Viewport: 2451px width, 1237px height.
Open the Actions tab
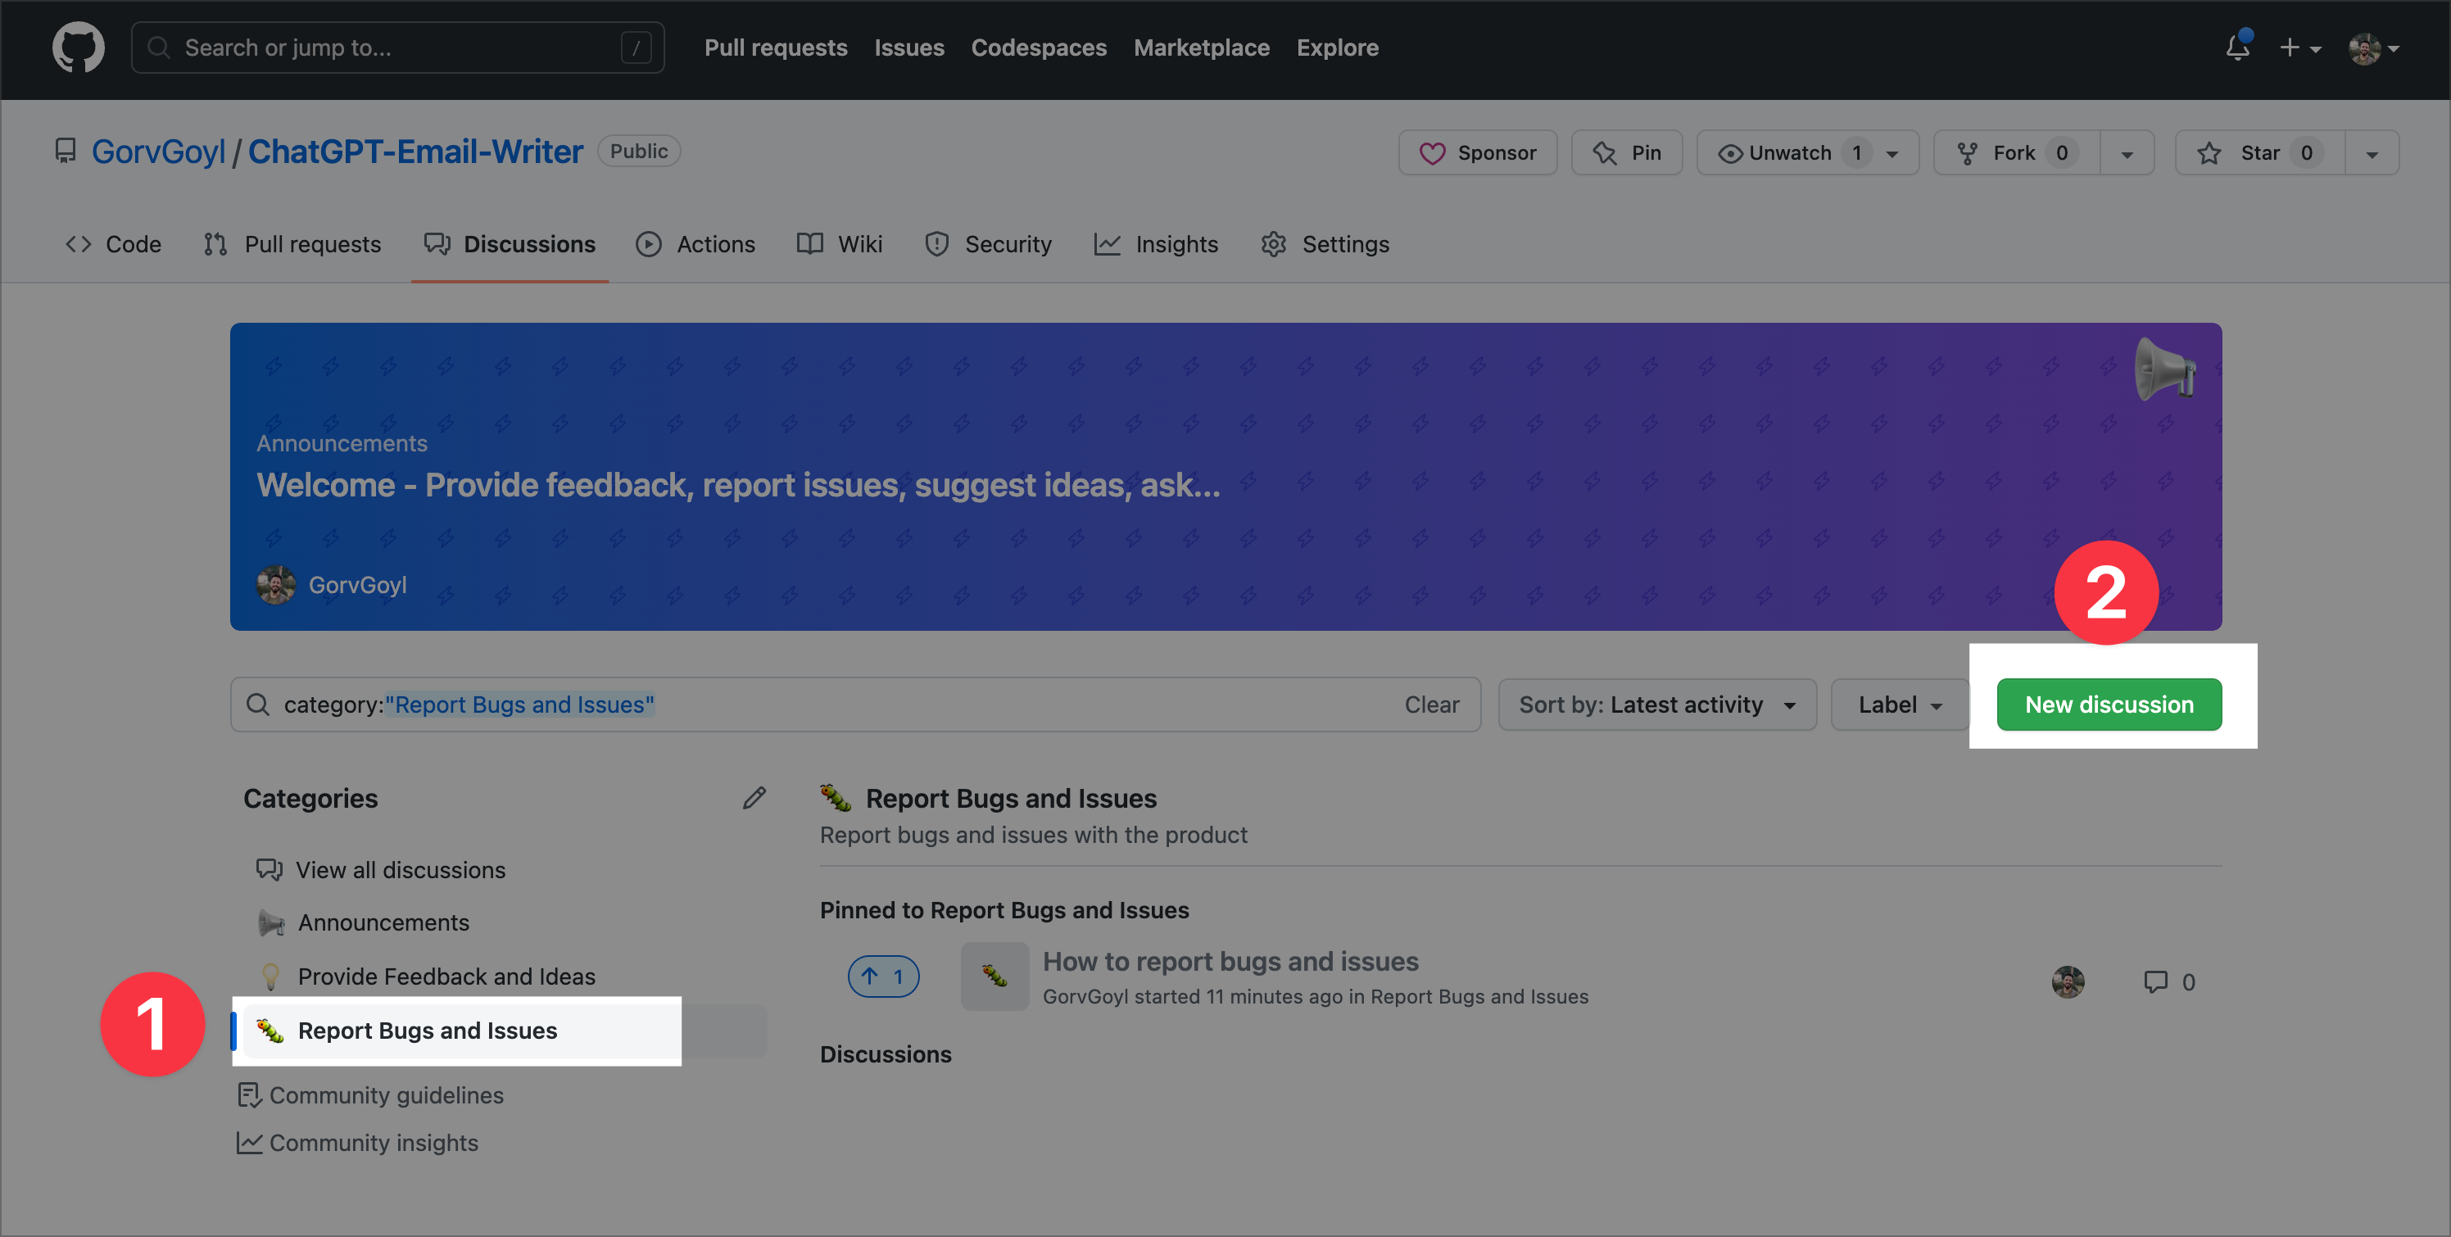pos(695,245)
